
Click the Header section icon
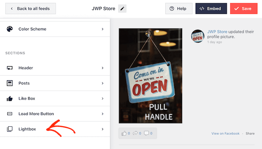(x=10, y=68)
